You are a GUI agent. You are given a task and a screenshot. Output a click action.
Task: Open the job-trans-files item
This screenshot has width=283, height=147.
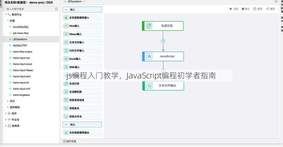pyautogui.click(x=20, y=33)
